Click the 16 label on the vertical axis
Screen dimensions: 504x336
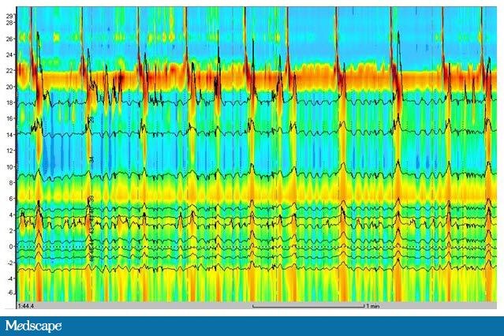point(9,118)
